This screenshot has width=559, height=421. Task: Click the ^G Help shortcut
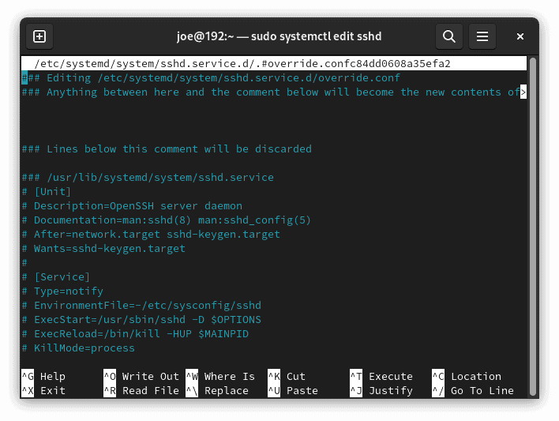pos(44,377)
